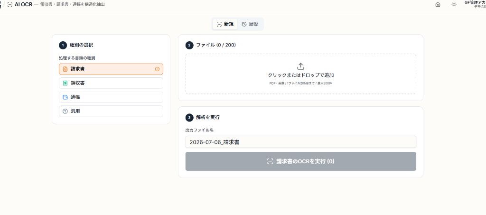
Task: Select 汎用 document type
Action: 111,111
